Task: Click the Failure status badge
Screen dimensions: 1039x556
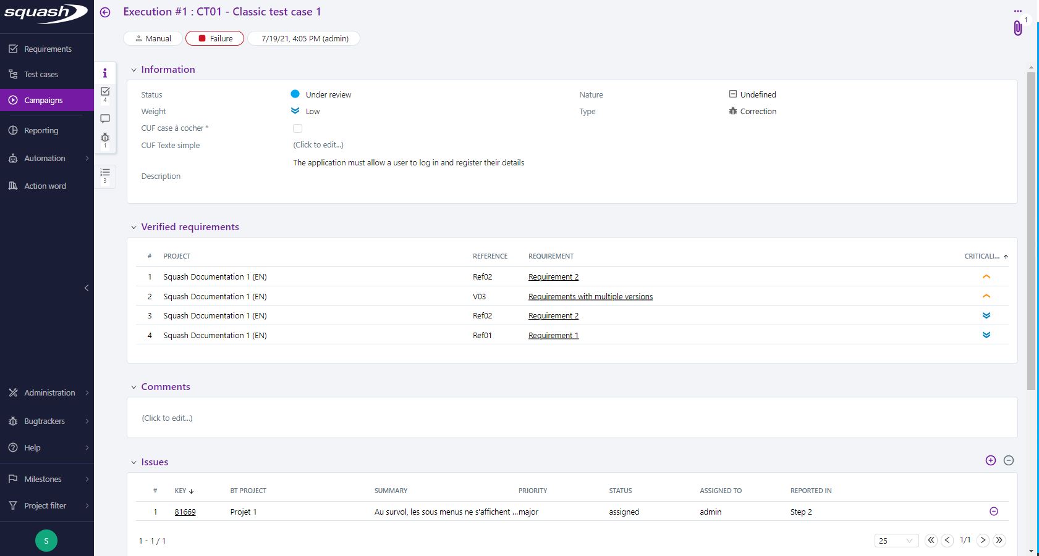Action: (x=214, y=38)
